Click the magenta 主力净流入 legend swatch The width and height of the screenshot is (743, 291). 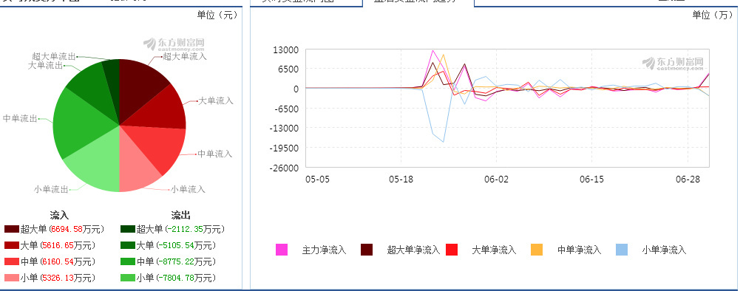pos(282,250)
